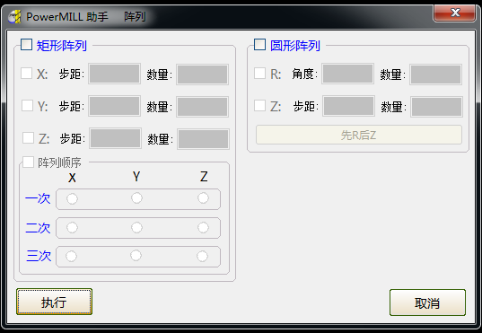Enable the 圆形阵列 checkbox

click(259, 45)
